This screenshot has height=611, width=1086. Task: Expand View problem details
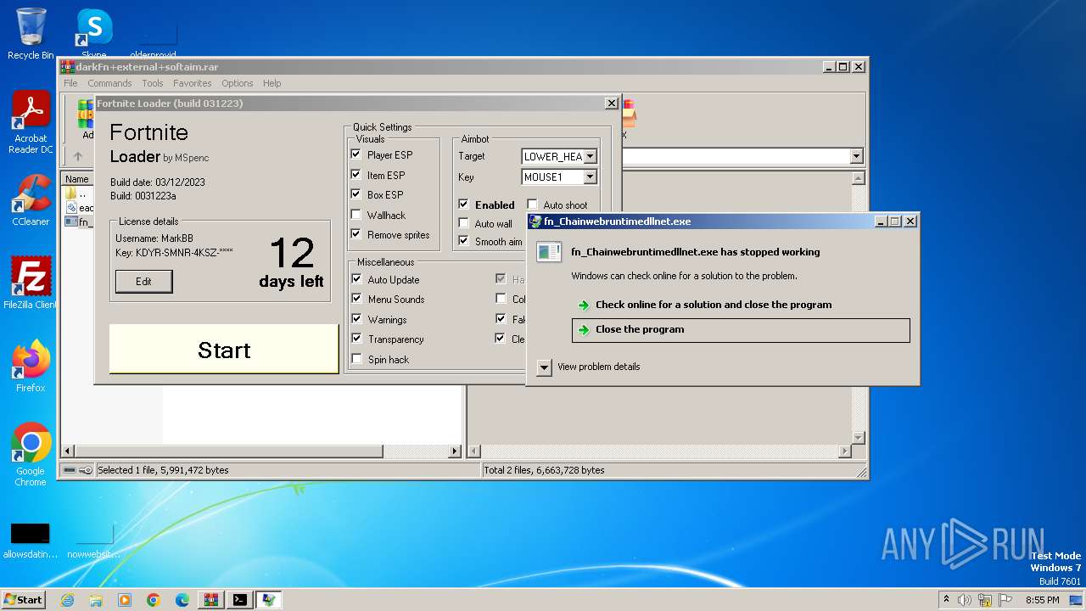point(545,367)
